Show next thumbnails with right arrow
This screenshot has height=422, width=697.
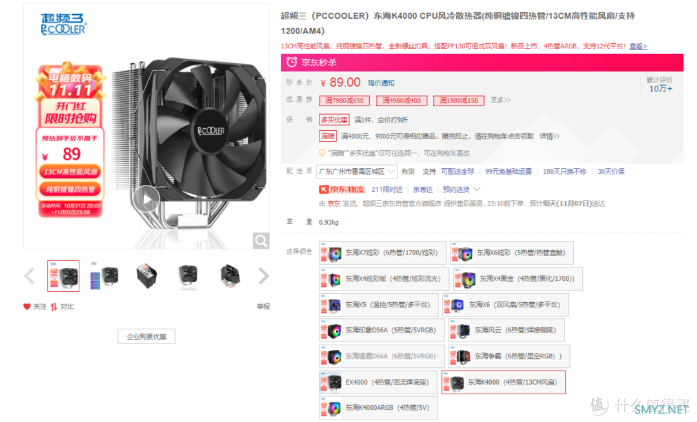[x=263, y=276]
